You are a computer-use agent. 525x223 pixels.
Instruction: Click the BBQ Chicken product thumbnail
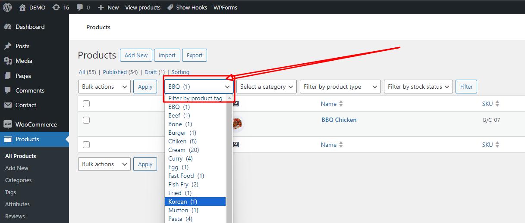[x=237, y=124]
